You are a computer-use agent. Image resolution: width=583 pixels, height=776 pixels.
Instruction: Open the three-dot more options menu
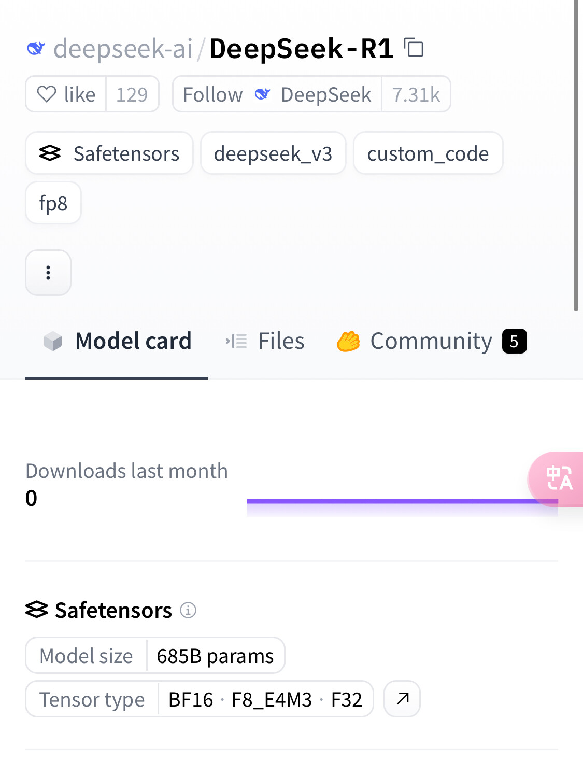(48, 273)
